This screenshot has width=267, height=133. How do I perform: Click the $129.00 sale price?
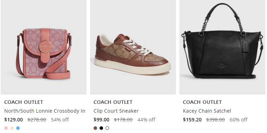point(14,120)
